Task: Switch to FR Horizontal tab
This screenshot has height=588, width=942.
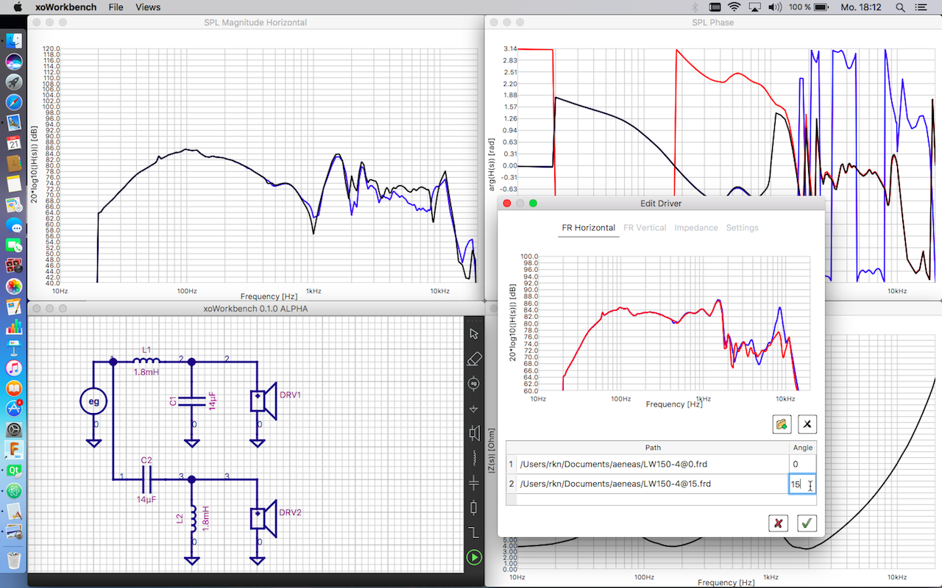Action: click(x=588, y=228)
